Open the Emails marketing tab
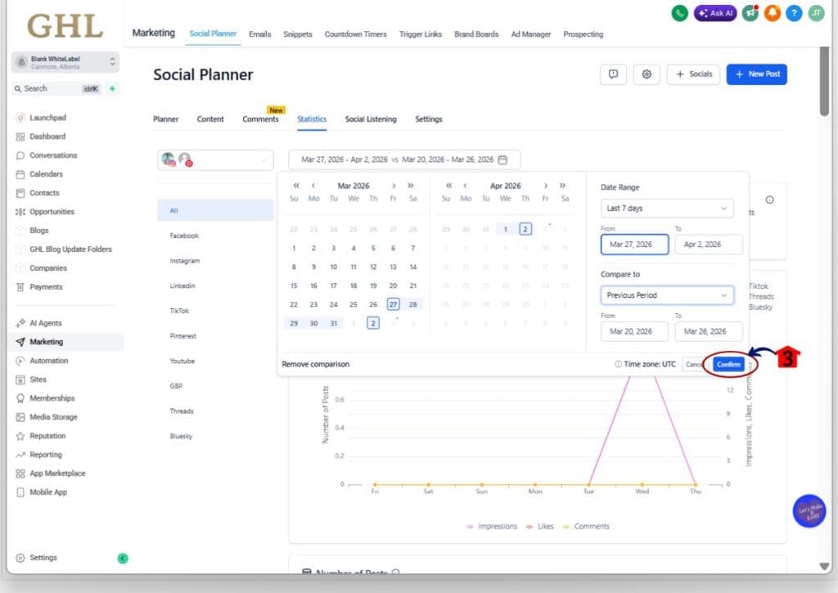838x593 pixels. tap(259, 34)
